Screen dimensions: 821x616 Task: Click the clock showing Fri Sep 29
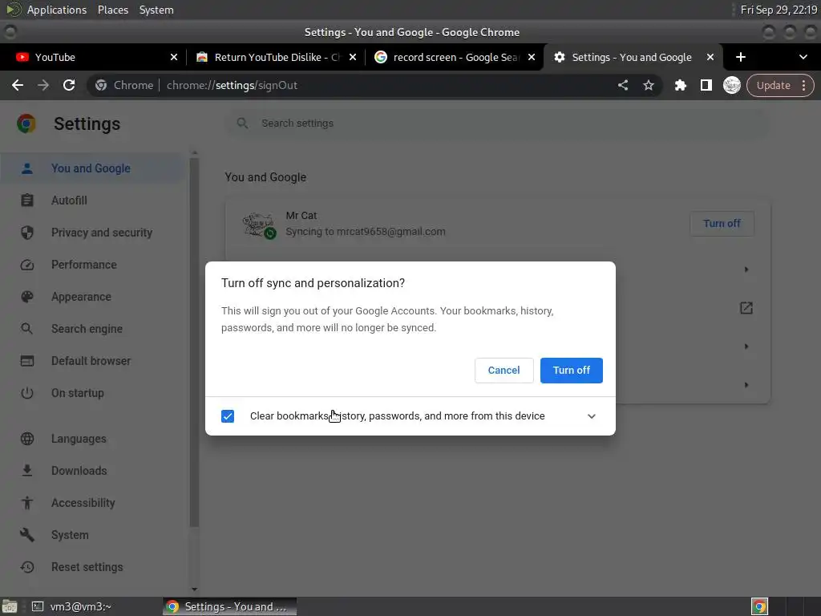pos(779,10)
